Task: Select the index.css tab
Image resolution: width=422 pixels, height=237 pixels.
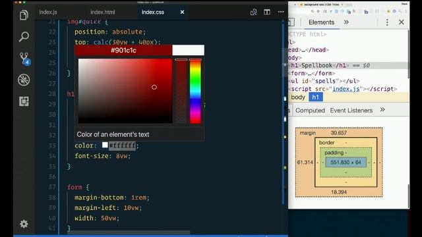Action: click(x=153, y=13)
